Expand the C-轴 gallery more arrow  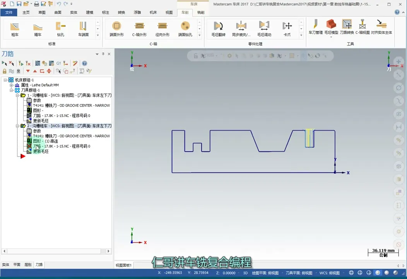200,35
